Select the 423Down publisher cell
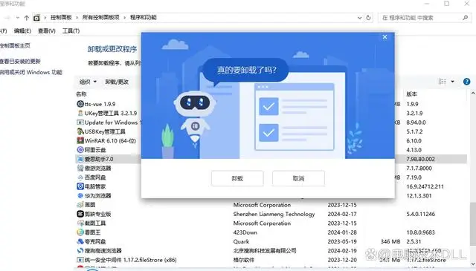This screenshot has height=271, width=476. (245, 232)
